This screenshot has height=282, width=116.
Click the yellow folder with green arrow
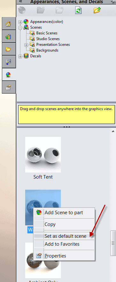97,10
